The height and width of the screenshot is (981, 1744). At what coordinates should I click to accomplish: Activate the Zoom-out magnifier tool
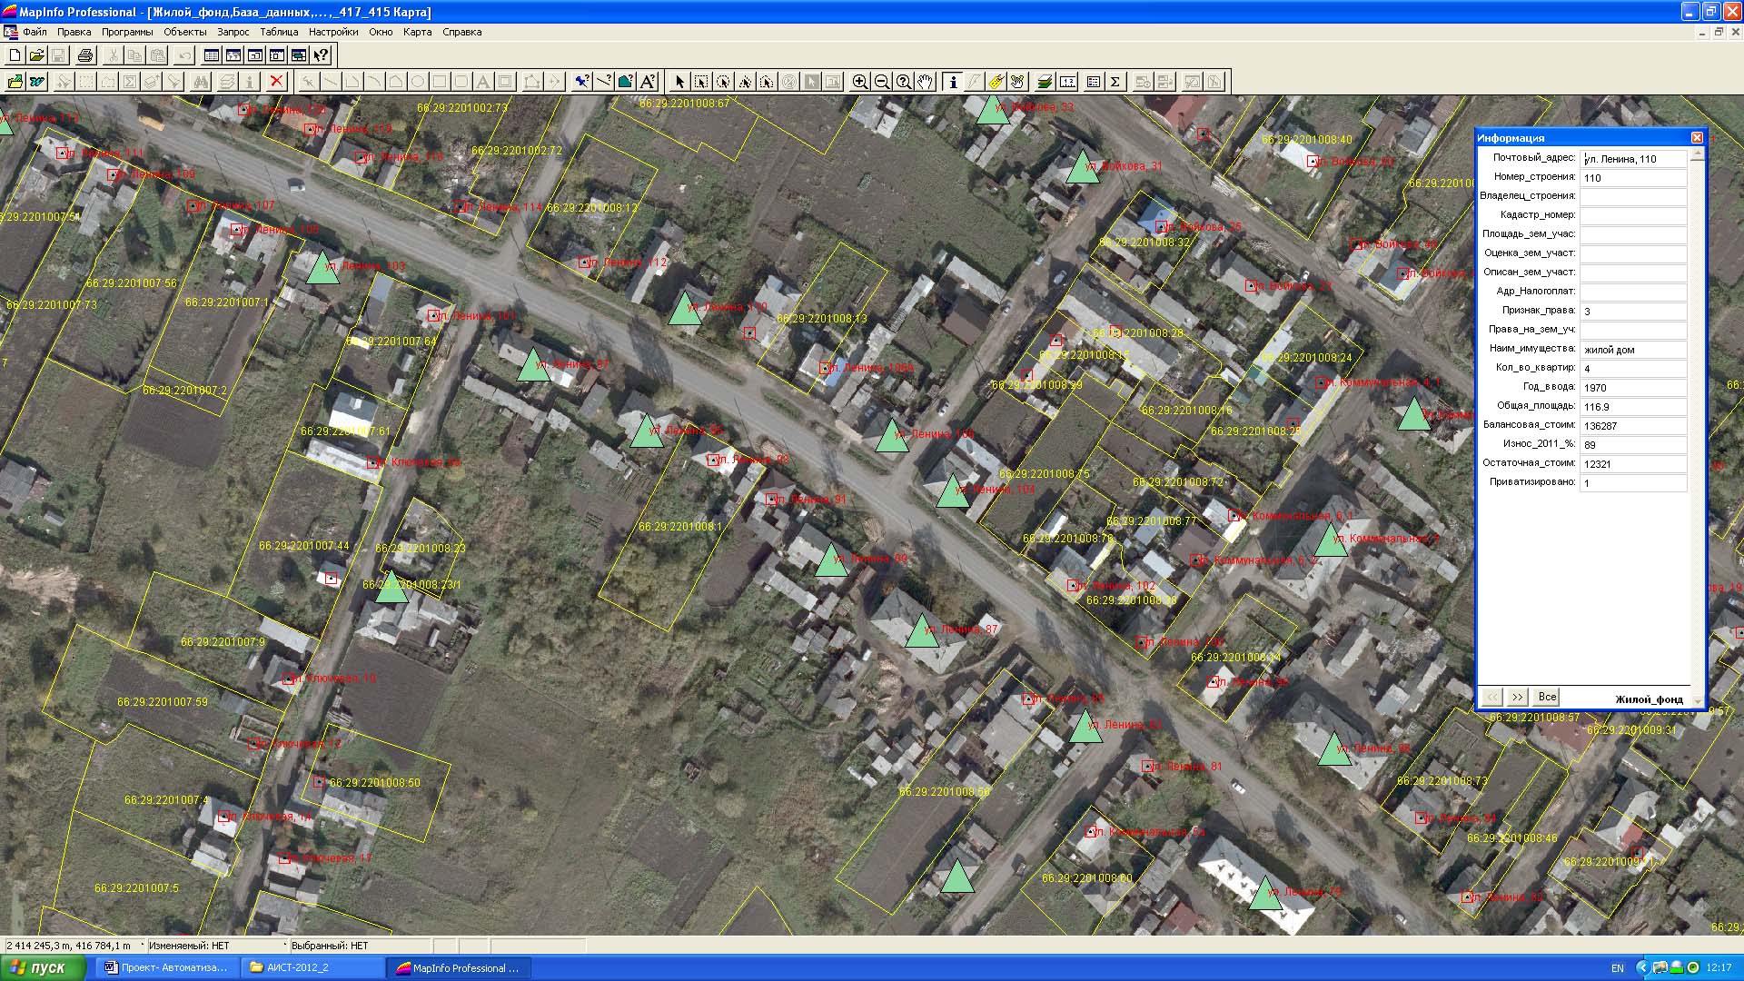pos(881,82)
